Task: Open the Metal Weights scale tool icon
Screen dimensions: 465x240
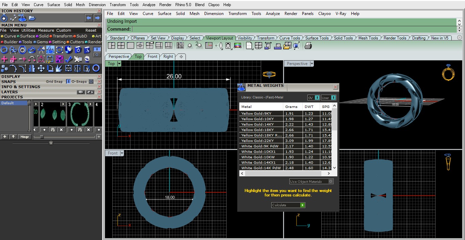Action: point(50,50)
